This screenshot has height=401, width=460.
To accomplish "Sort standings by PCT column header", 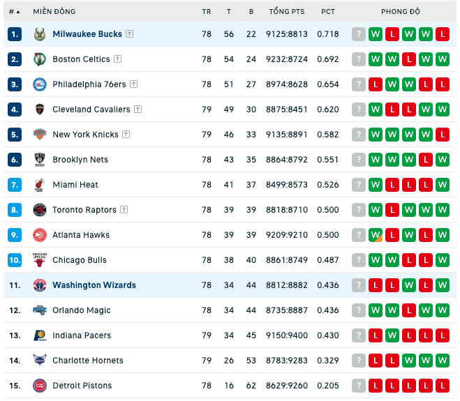I will point(327,12).
